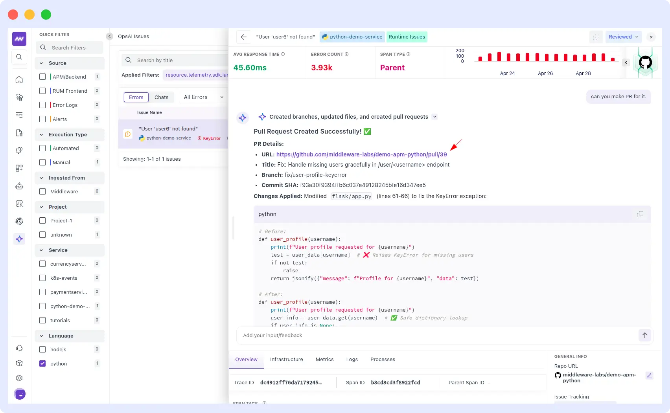Screen dimensions: 670x413
Task: Click the home icon in the sidebar
Action: [x=19, y=80]
